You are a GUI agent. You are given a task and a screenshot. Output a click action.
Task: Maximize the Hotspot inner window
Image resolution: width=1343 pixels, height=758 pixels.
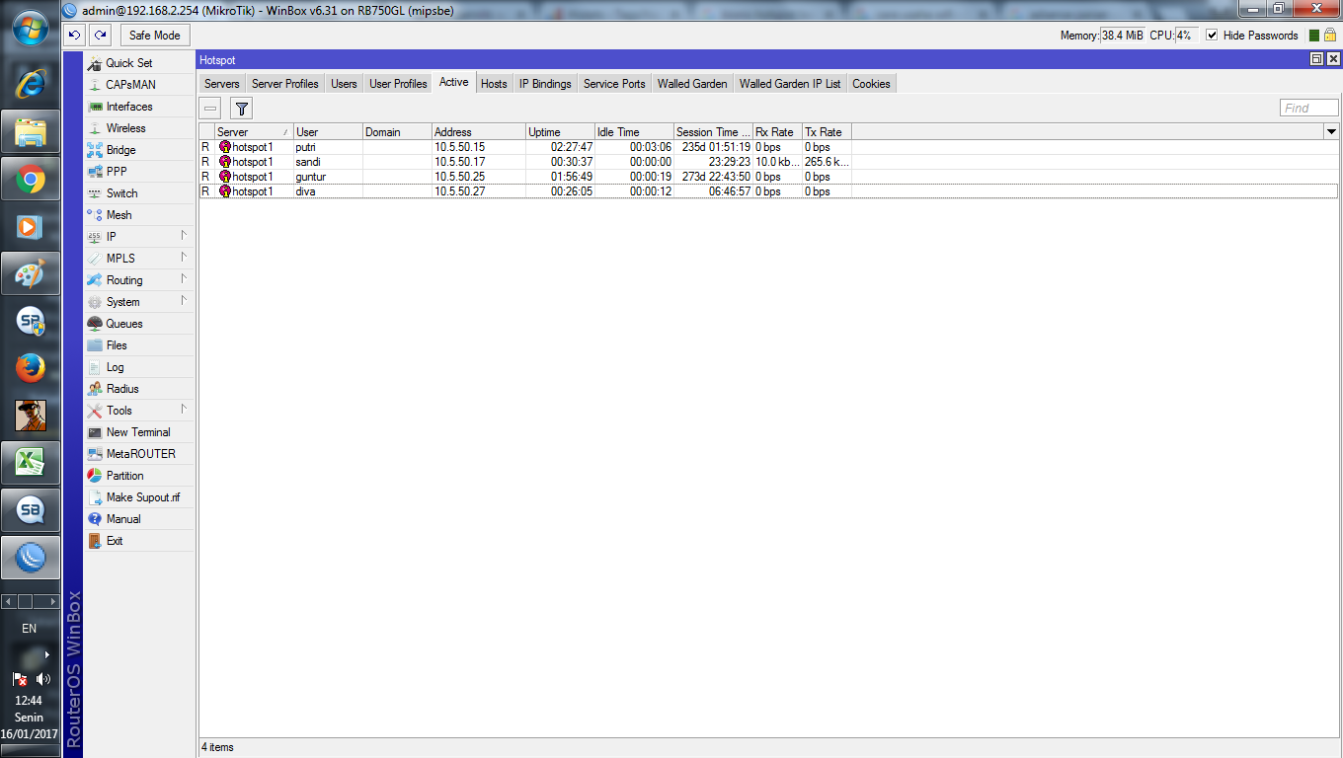(1316, 59)
